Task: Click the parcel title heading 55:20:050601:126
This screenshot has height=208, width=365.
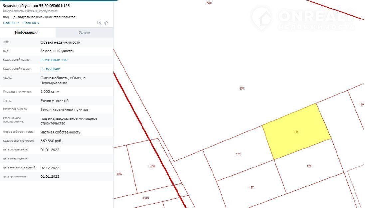Action: (36, 6)
